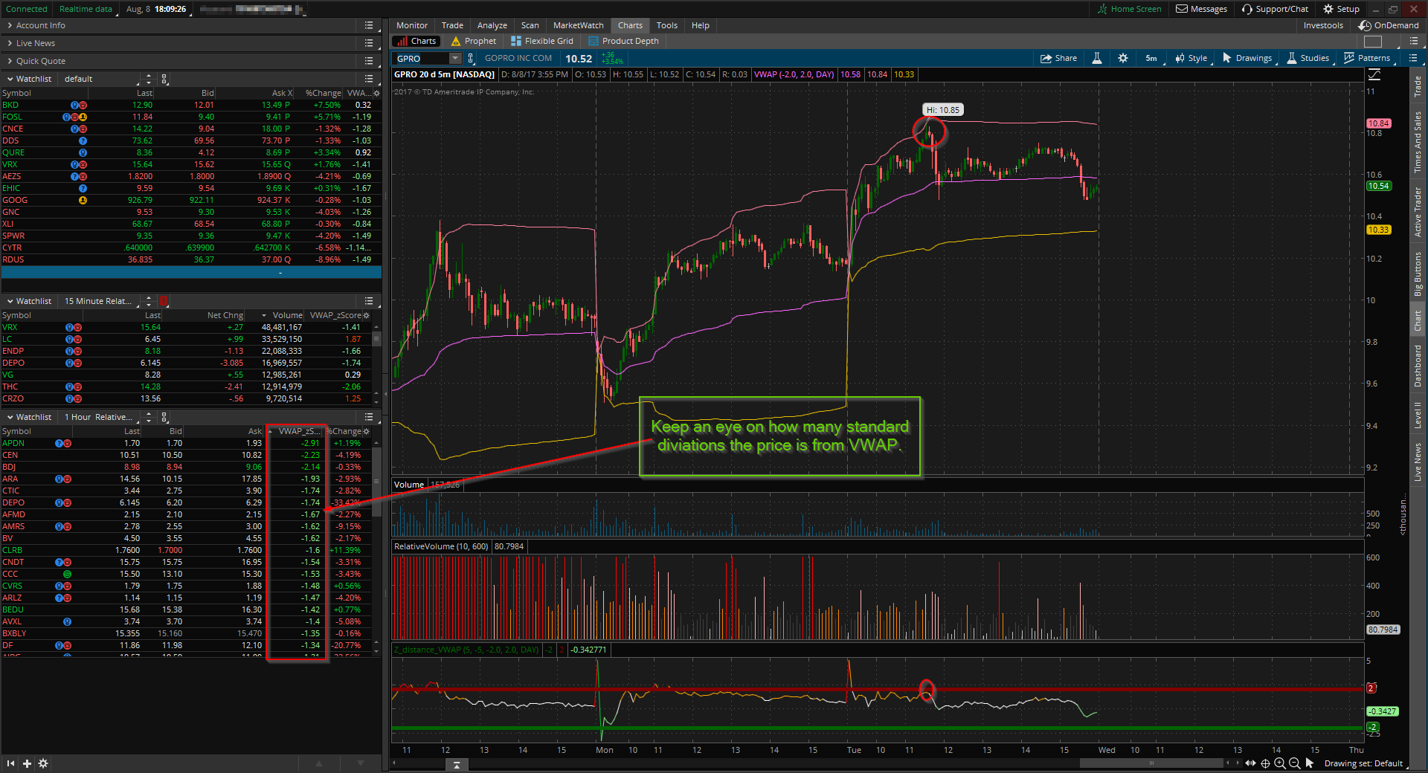Open Support/Chat headset
The image size is (1428, 773).
(x=1275, y=9)
